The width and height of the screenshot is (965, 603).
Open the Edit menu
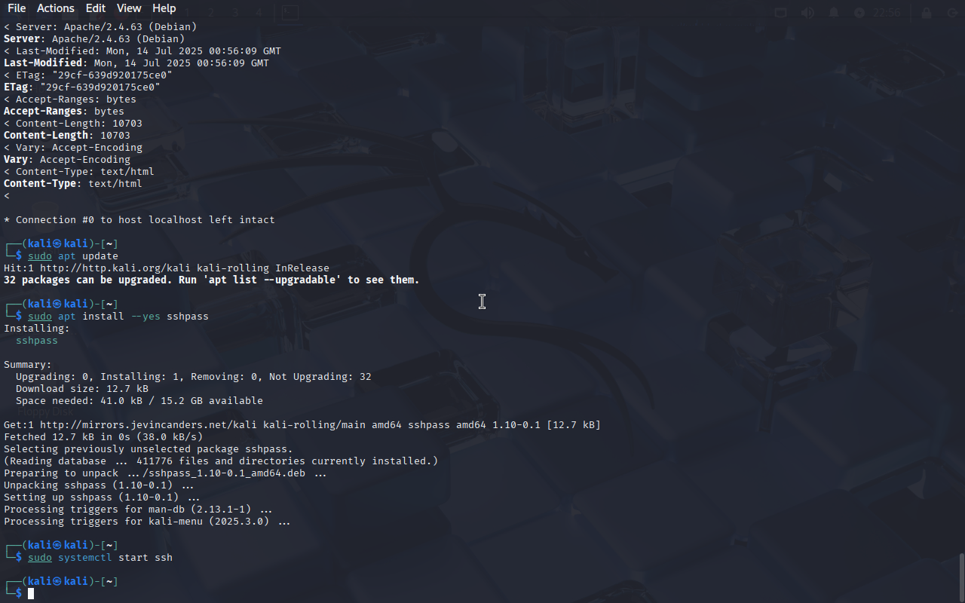pyautogui.click(x=96, y=8)
